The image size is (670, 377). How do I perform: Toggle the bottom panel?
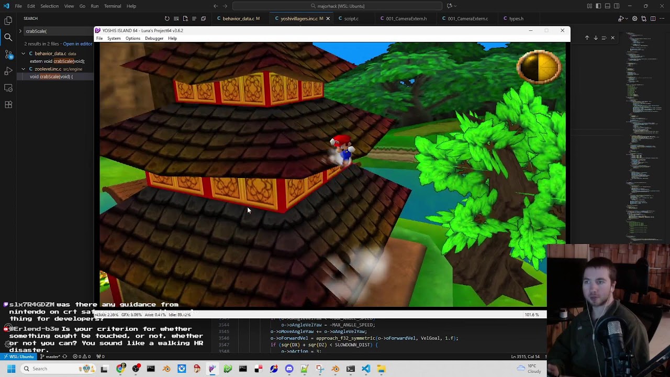point(607,6)
